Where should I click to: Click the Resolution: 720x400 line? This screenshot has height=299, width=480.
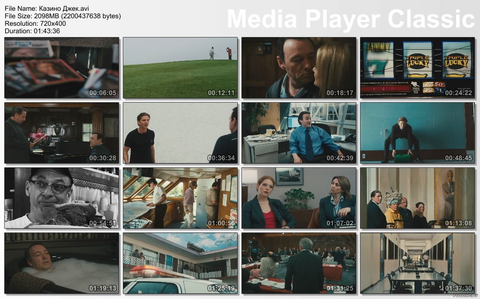(35, 23)
